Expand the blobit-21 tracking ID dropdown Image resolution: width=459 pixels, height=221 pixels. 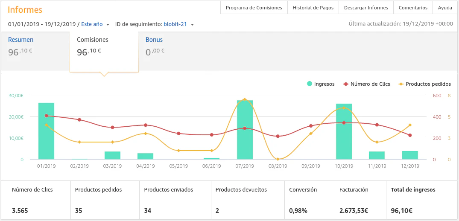tap(178, 24)
